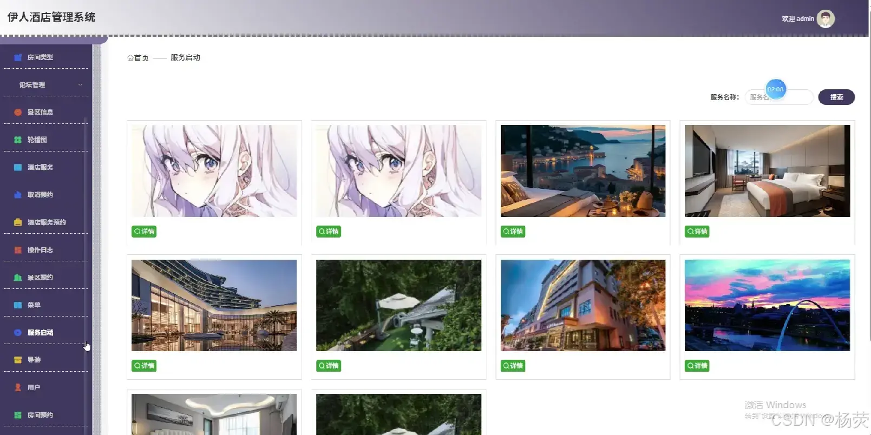Image resolution: width=871 pixels, height=435 pixels.
Task: Click 详情 under street hotel building card
Action: [513, 366]
